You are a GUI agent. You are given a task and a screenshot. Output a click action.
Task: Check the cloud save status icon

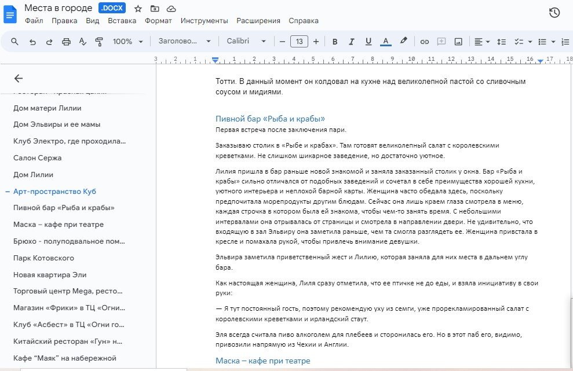171,9
